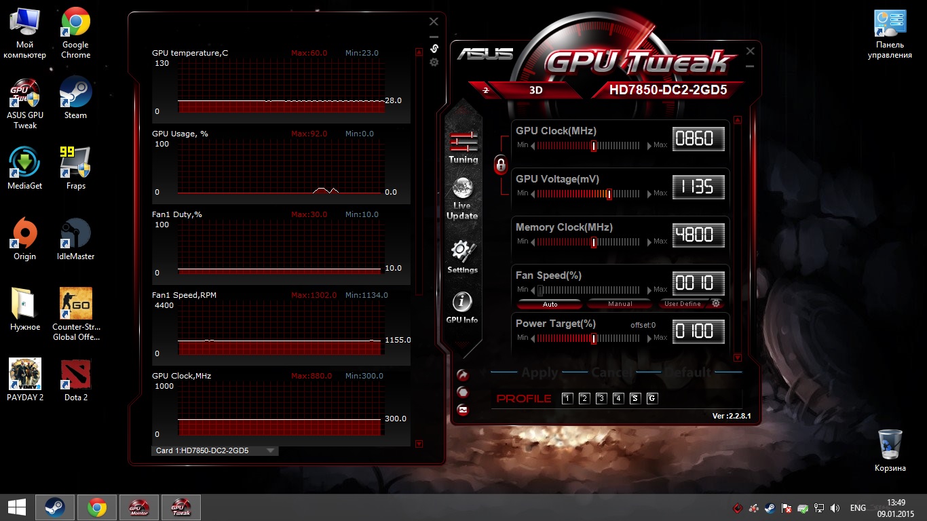Select HD7850-DC2-2GD5 card tab
The image size is (927, 521).
pos(668,90)
